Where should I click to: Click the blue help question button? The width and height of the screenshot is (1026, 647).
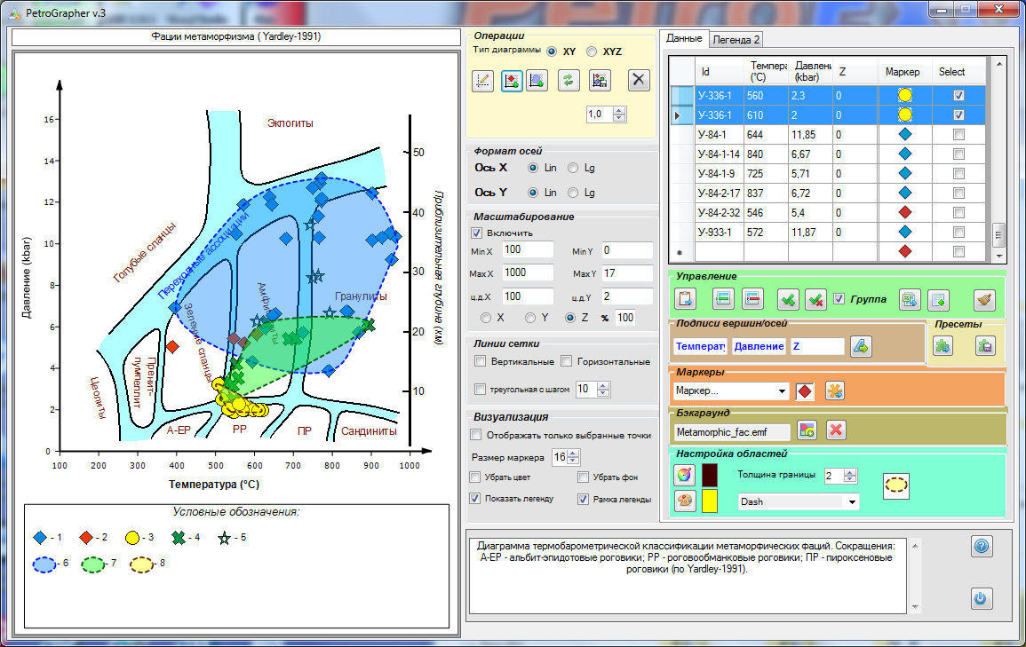coord(982,547)
